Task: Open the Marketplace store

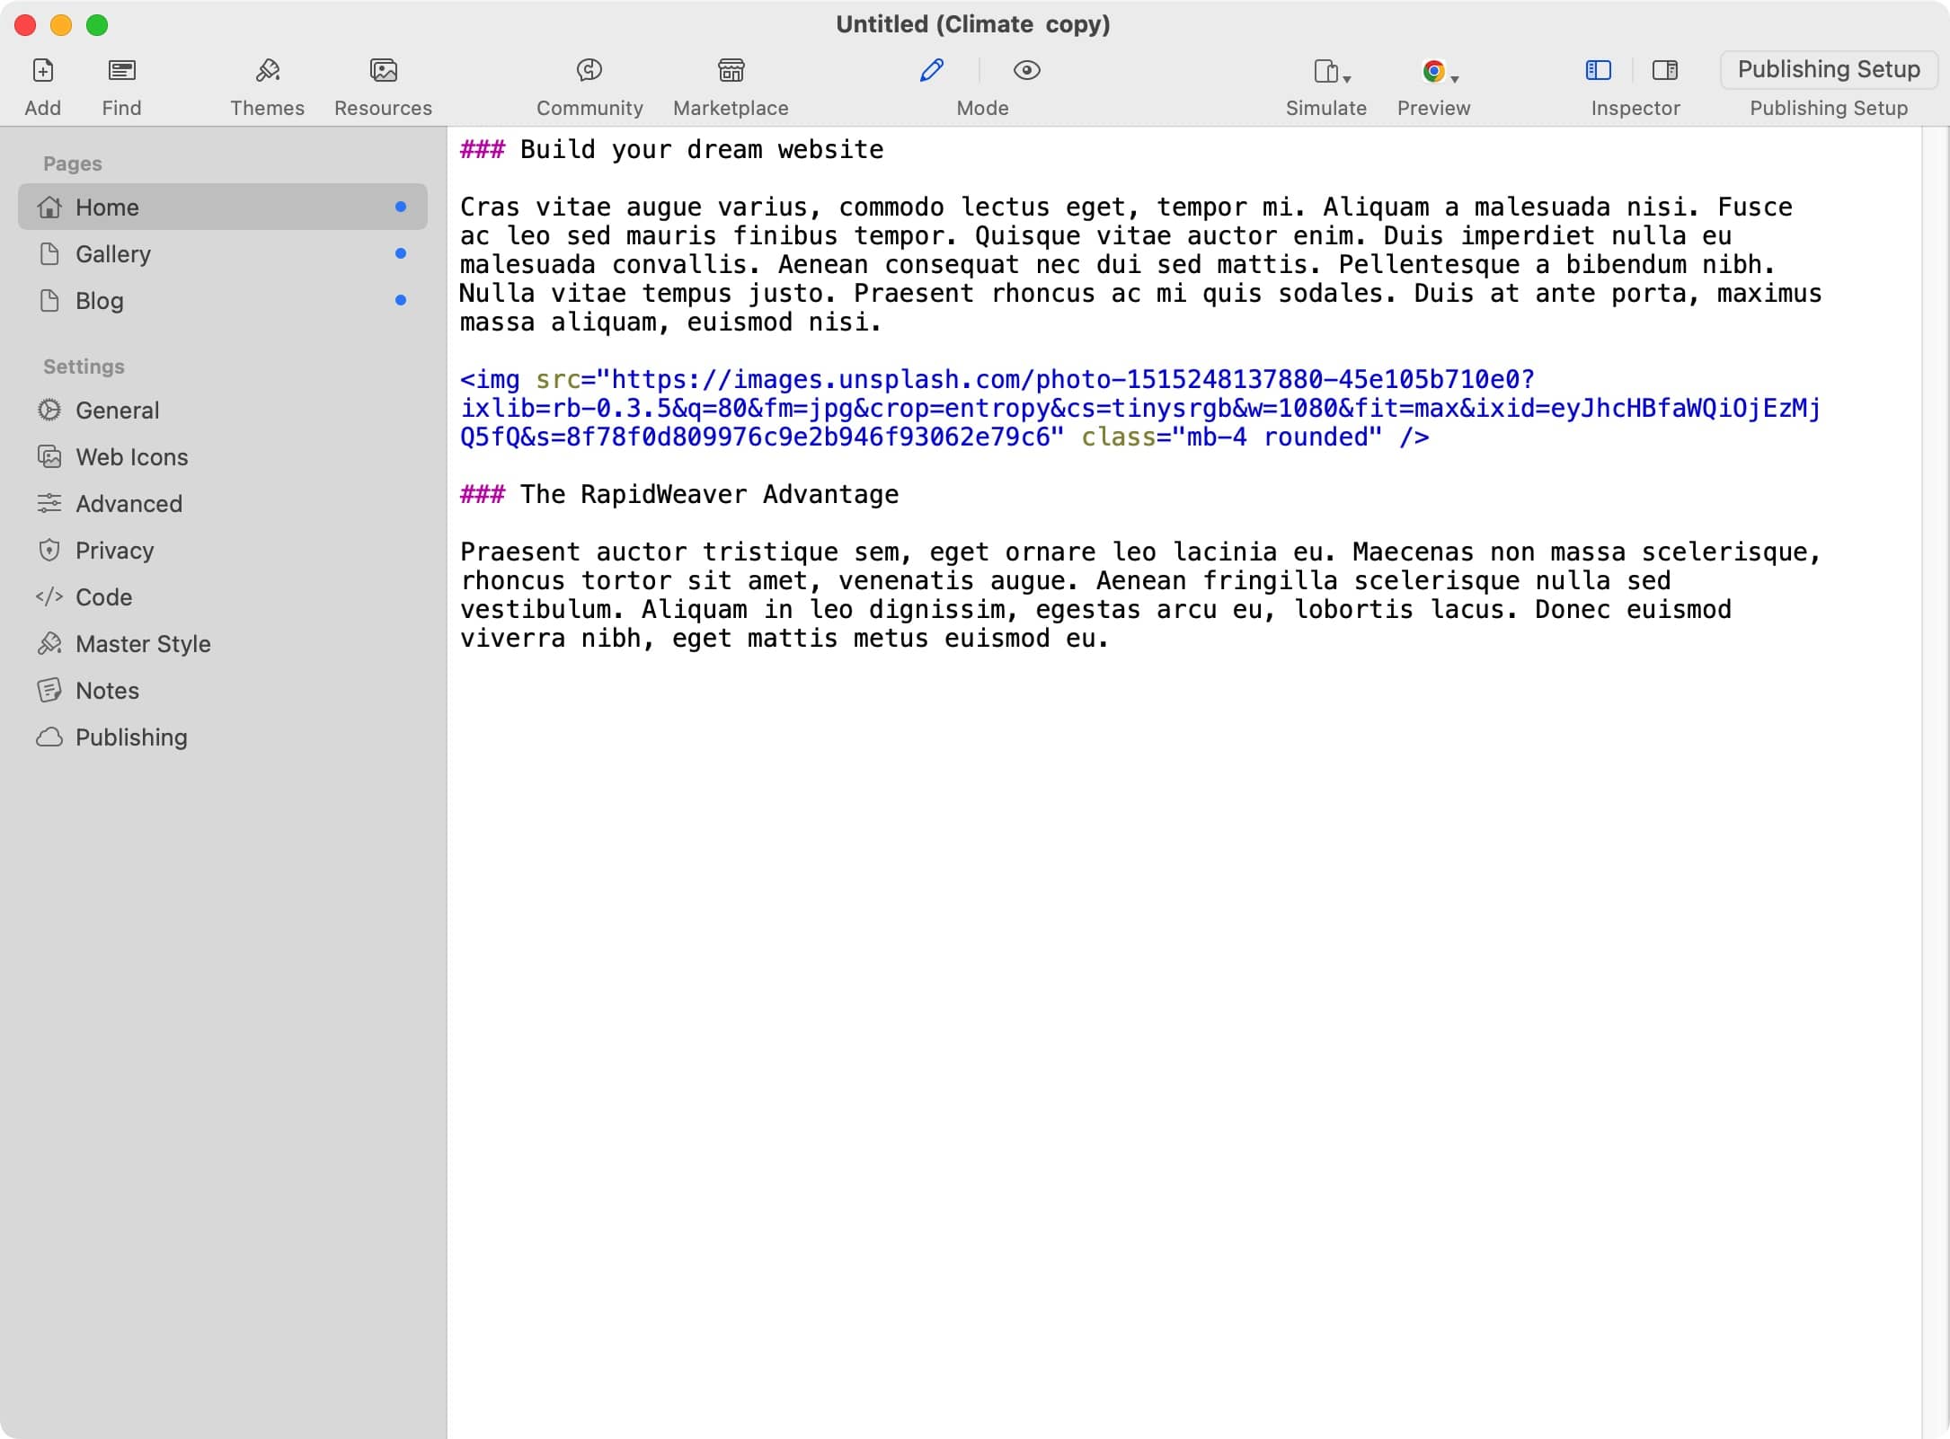Action: tap(731, 70)
